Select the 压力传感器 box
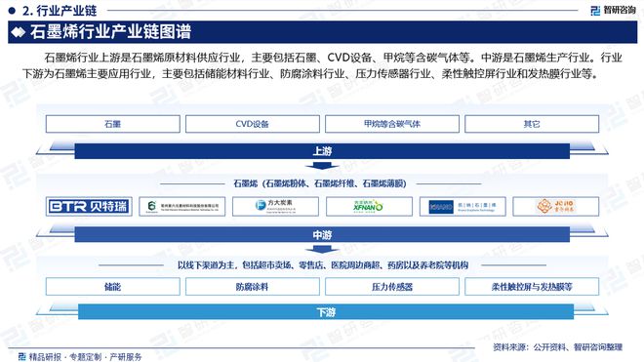Image resolution: width=644 pixels, height=362 pixels. (x=392, y=287)
